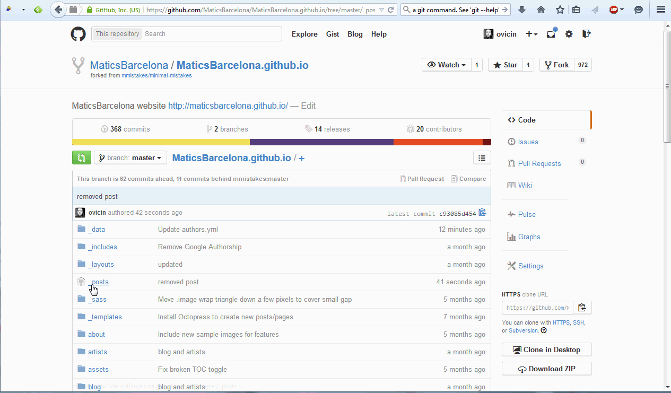
Task: Click the purple segment of the language bar
Action: [321, 142]
